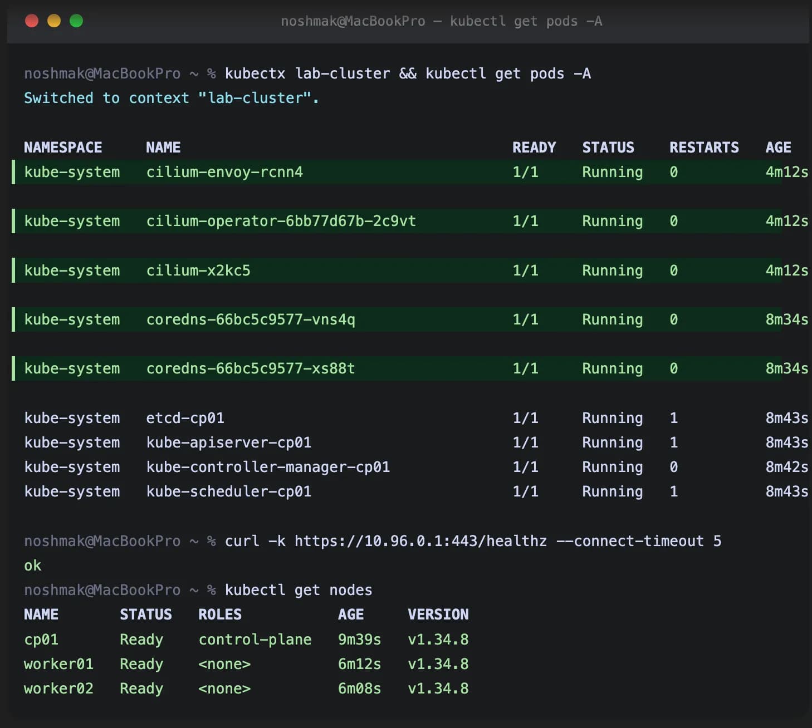Screen dimensions: 812x728
Task: Click the 1/1 ready value of cilium-x2kc5
Action: point(525,270)
